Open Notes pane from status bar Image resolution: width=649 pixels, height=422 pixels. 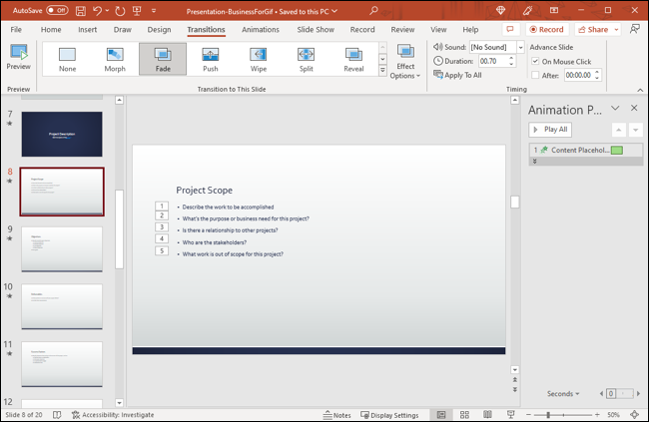(336, 415)
